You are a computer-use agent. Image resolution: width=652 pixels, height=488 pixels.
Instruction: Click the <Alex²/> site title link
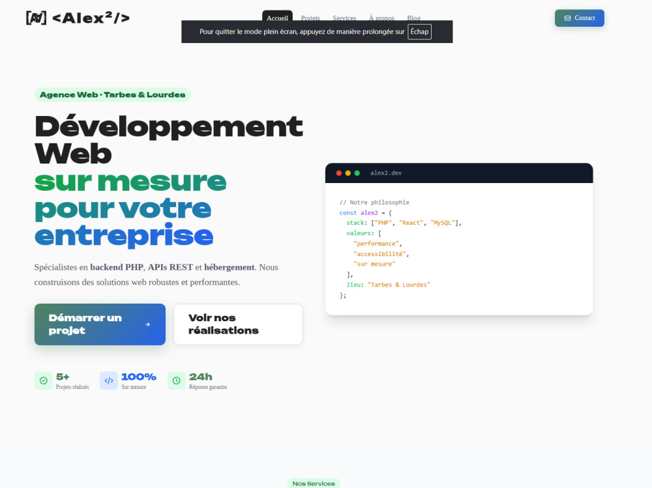tap(91, 18)
